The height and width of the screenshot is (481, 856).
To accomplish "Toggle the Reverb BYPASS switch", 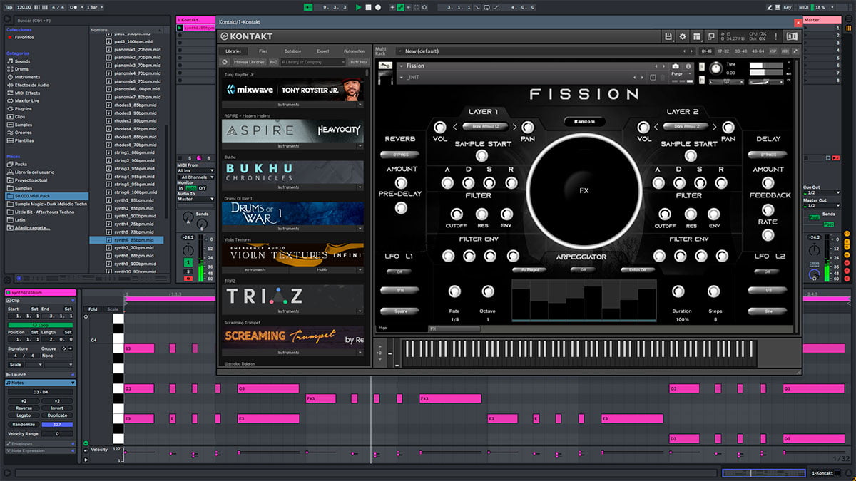I will [x=400, y=154].
